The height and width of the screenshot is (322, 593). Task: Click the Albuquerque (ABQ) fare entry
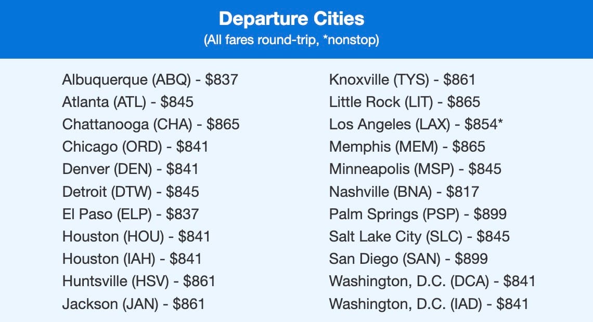point(150,79)
